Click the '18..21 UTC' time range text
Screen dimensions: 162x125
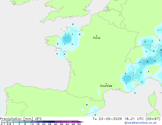click(x=134, y=119)
